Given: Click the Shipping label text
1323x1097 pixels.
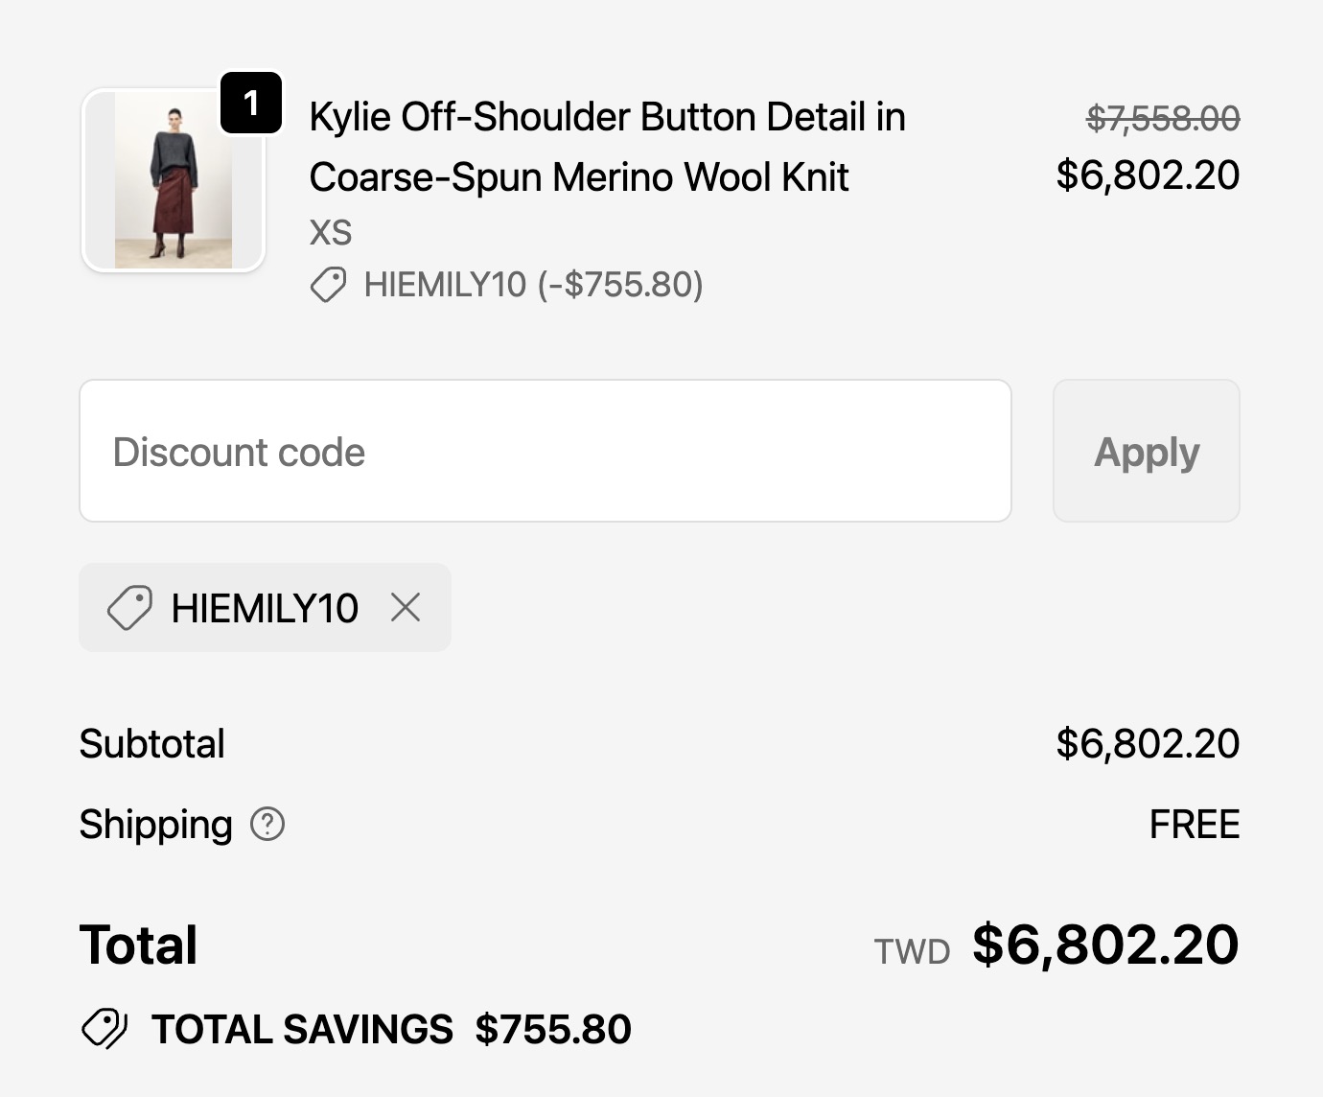Looking at the screenshot, I should click(x=155, y=825).
